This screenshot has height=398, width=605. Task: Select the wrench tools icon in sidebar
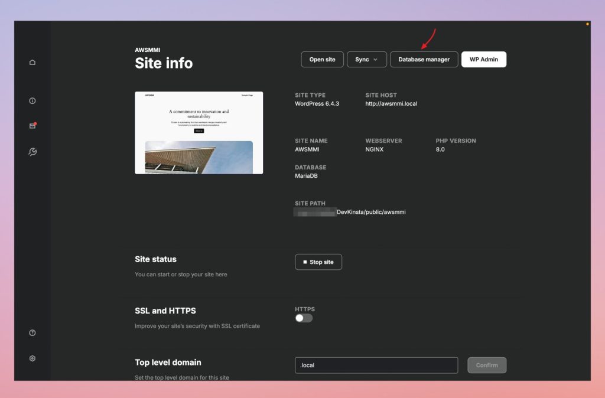click(x=32, y=152)
